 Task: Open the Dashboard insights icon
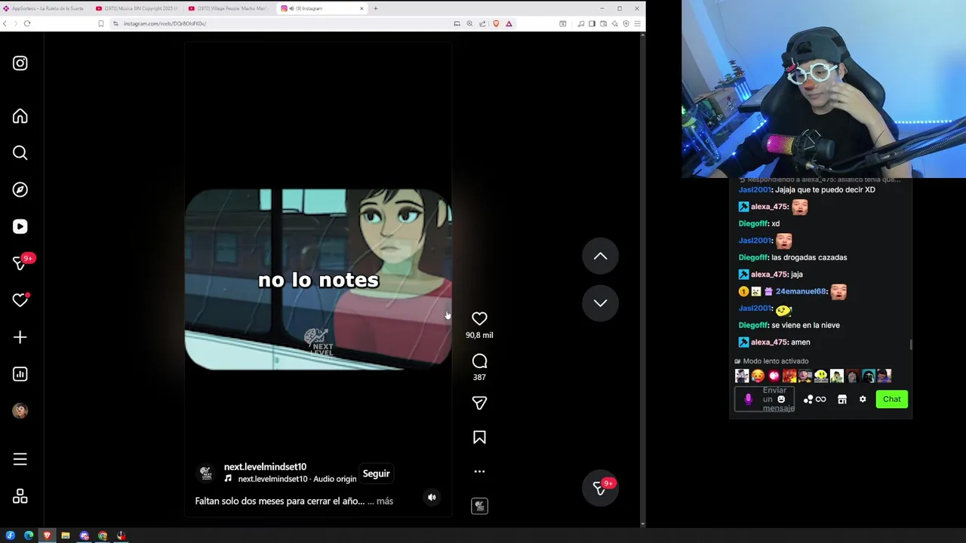click(20, 374)
